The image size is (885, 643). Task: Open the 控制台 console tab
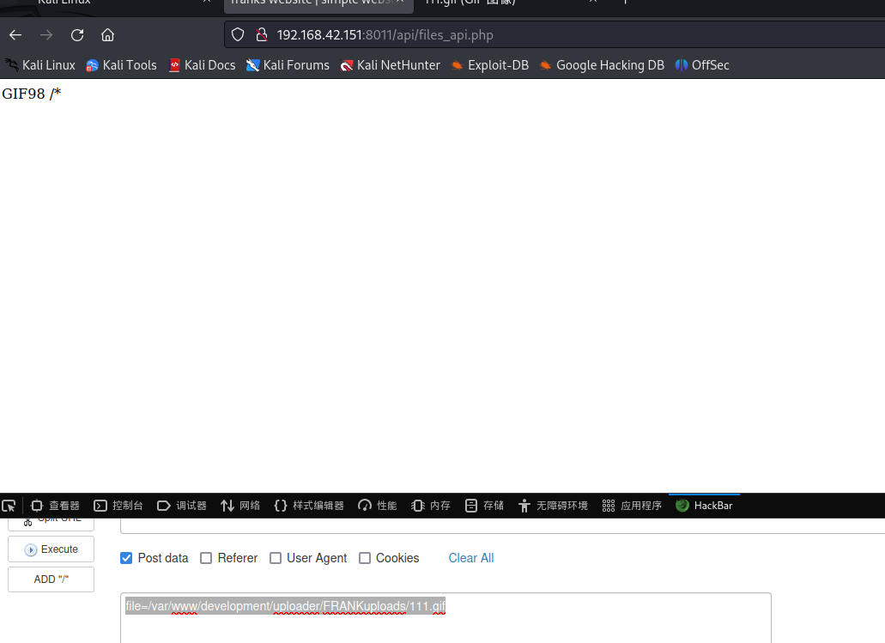(118, 506)
